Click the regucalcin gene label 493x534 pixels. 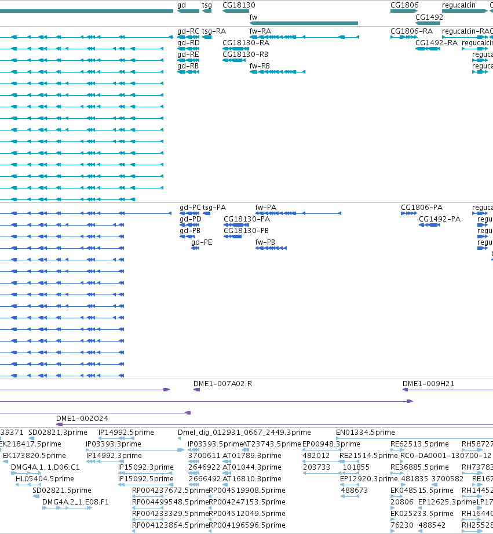pyautogui.click(x=459, y=5)
